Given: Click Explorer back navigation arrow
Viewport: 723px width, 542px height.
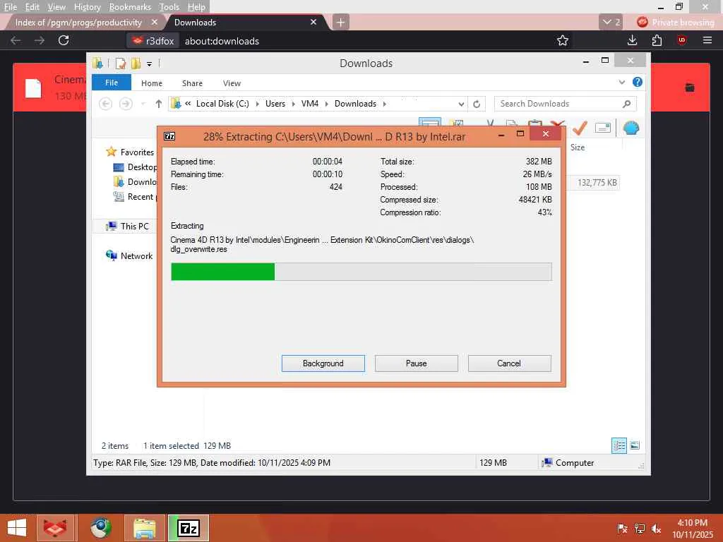Looking at the screenshot, I should click(106, 104).
